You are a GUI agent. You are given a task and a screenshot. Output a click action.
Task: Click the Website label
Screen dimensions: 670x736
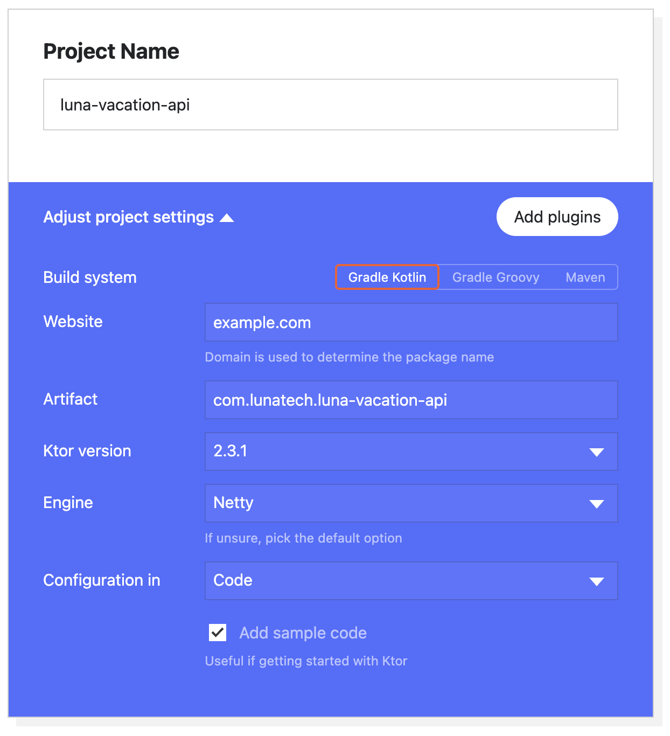[73, 322]
